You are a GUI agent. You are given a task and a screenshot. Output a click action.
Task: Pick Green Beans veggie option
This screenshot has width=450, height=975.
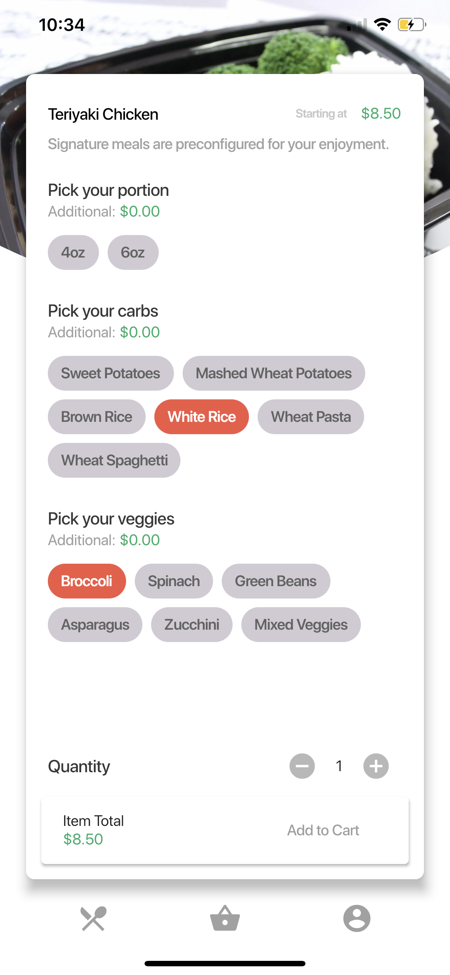point(276,581)
